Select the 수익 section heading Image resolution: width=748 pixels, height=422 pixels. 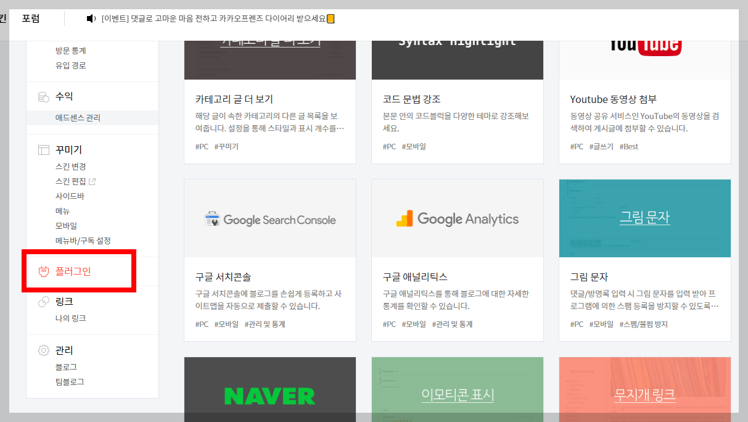tap(64, 97)
